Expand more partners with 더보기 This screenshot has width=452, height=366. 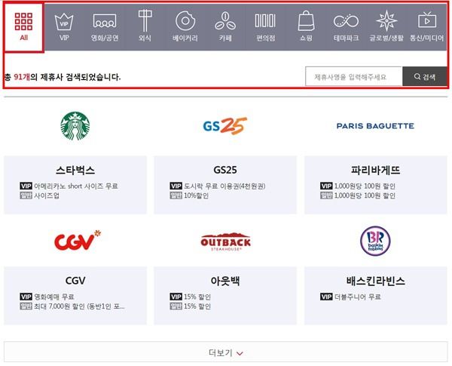[226, 352]
